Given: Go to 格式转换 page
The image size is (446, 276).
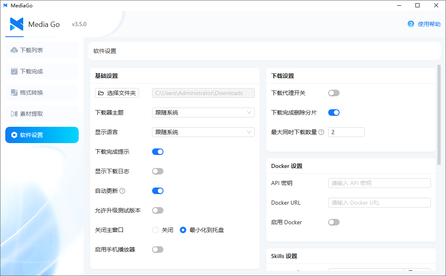Looking at the screenshot, I should tap(42, 93).
